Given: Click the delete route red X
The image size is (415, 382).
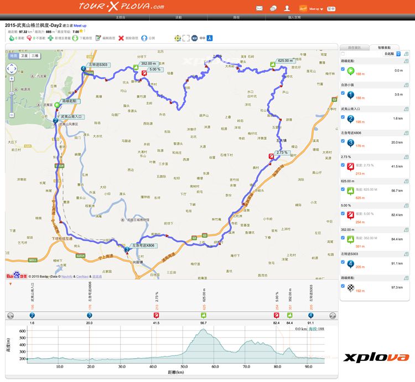Looking at the screenshot, I should point(121,38).
